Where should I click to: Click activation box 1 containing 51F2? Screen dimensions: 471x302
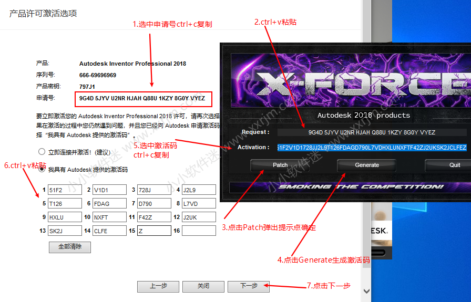click(x=65, y=190)
